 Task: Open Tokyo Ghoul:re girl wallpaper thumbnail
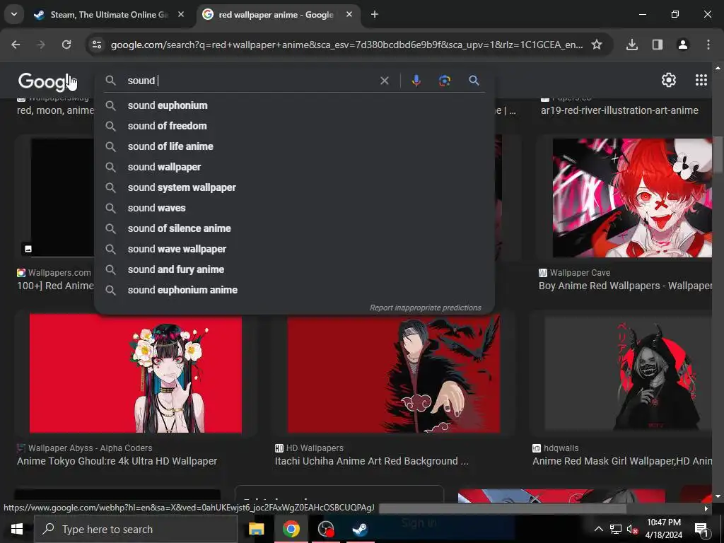pos(135,374)
